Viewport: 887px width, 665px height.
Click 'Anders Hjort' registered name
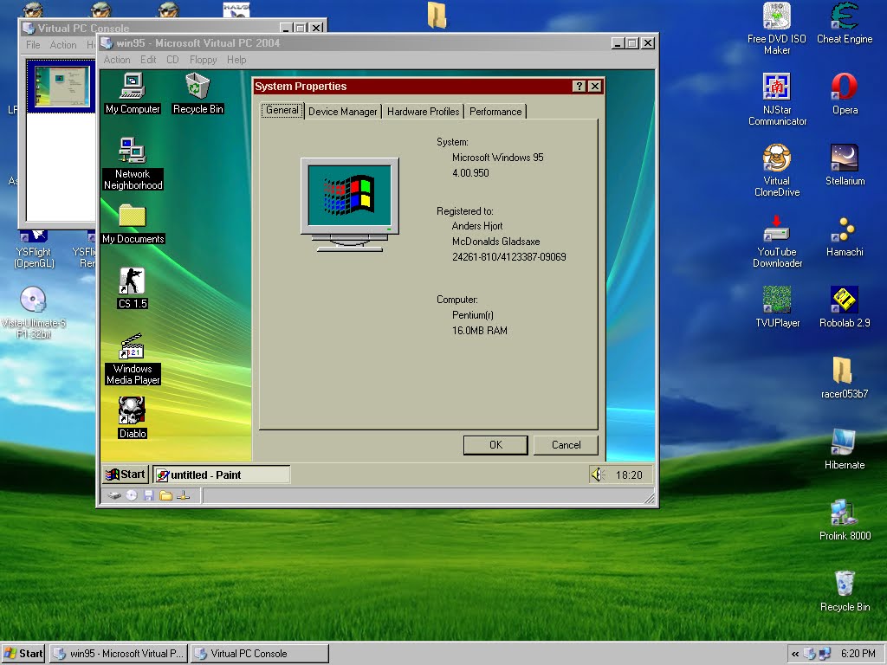477,226
